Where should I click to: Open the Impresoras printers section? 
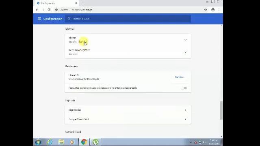128,110
